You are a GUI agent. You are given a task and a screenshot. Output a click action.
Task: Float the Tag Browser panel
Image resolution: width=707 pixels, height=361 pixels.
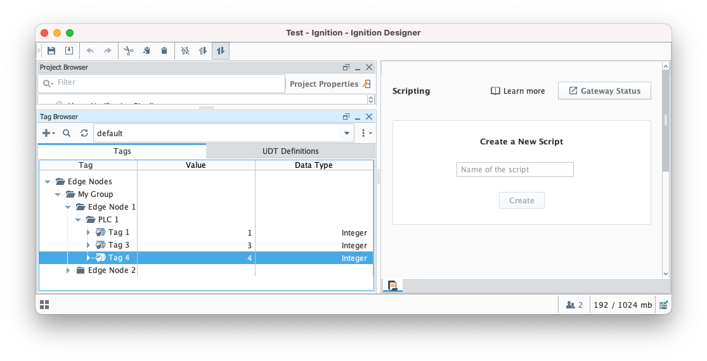[346, 117]
